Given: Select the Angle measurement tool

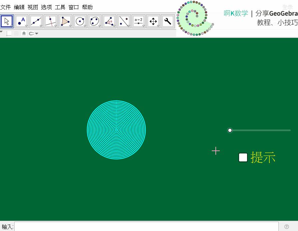Looking at the screenshot, I should coord(109,21).
